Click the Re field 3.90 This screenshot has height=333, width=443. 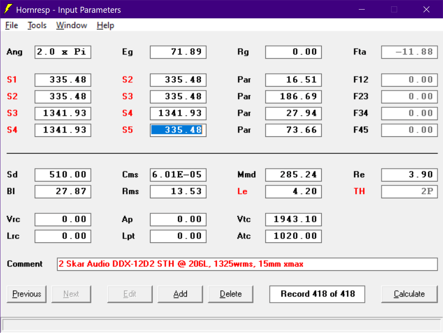(x=409, y=175)
